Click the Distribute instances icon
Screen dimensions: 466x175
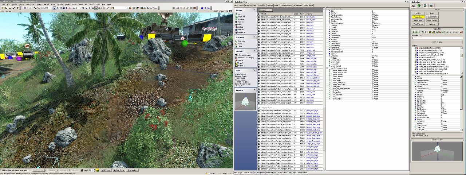pyautogui.click(x=236, y=41)
